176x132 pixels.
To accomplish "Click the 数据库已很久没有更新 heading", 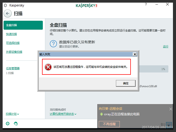I will coord(77,42).
